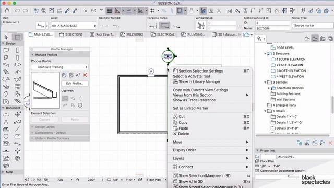334x188 pixels.
Task: Toggle the grid snap icon in toolbar
Action: [x=152, y=10]
